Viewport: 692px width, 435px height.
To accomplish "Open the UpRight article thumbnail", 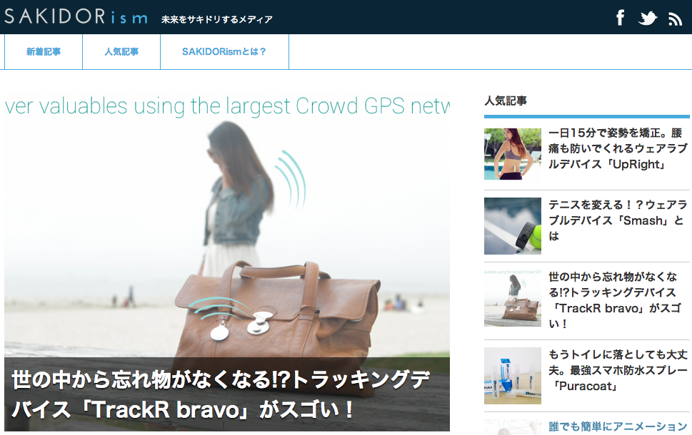I will coord(512,154).
